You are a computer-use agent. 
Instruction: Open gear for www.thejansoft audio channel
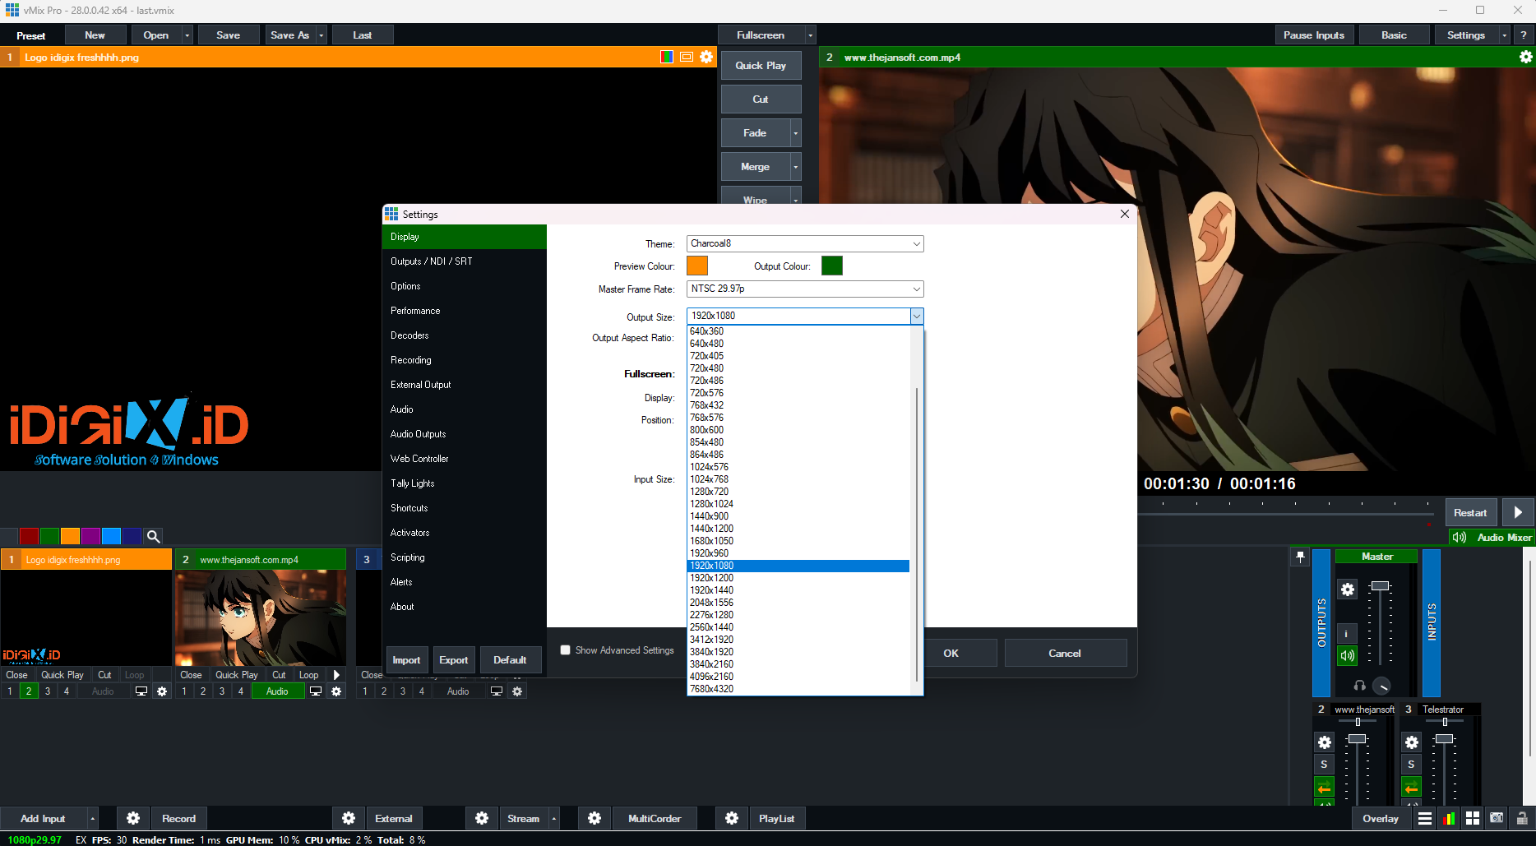click(x=1324, y=742)
